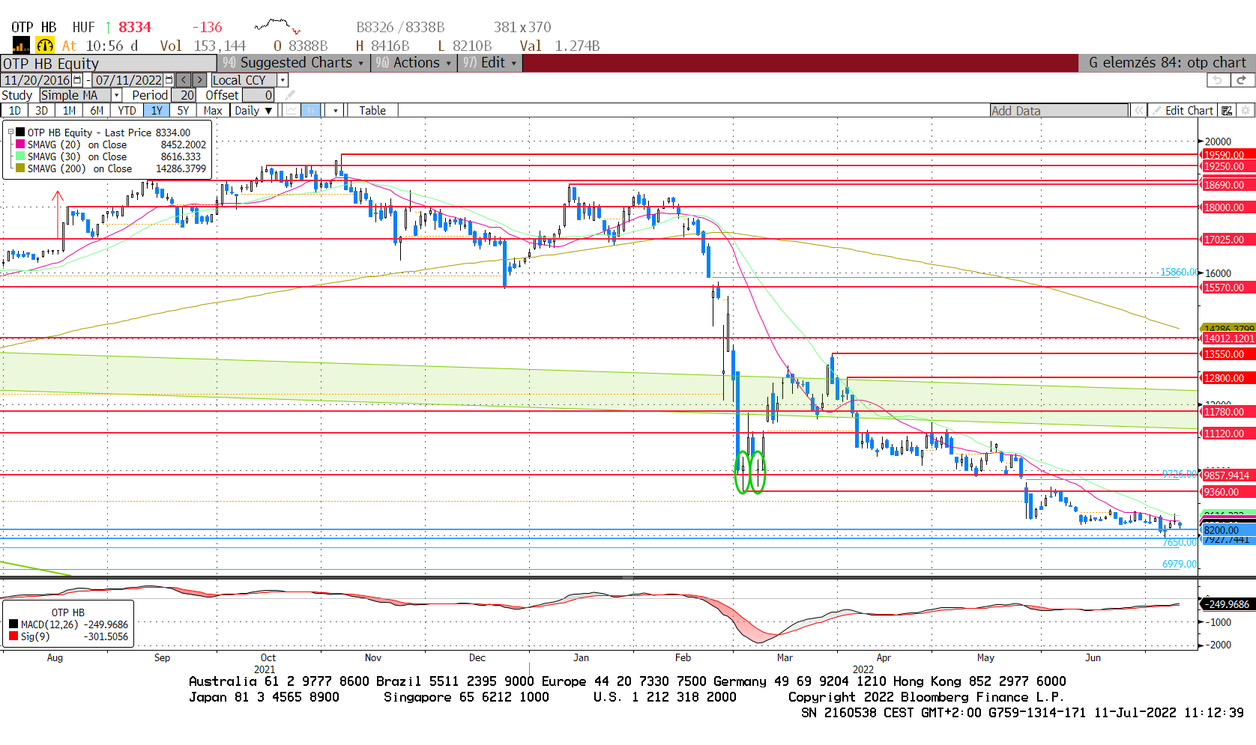The image size is (1256, 745).
Task: Select the 6M range tab
Action: (97, 111)
